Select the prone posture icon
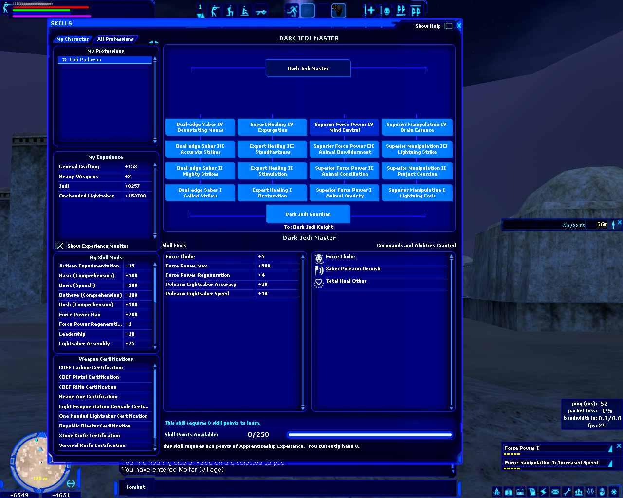 coord(261,11)
